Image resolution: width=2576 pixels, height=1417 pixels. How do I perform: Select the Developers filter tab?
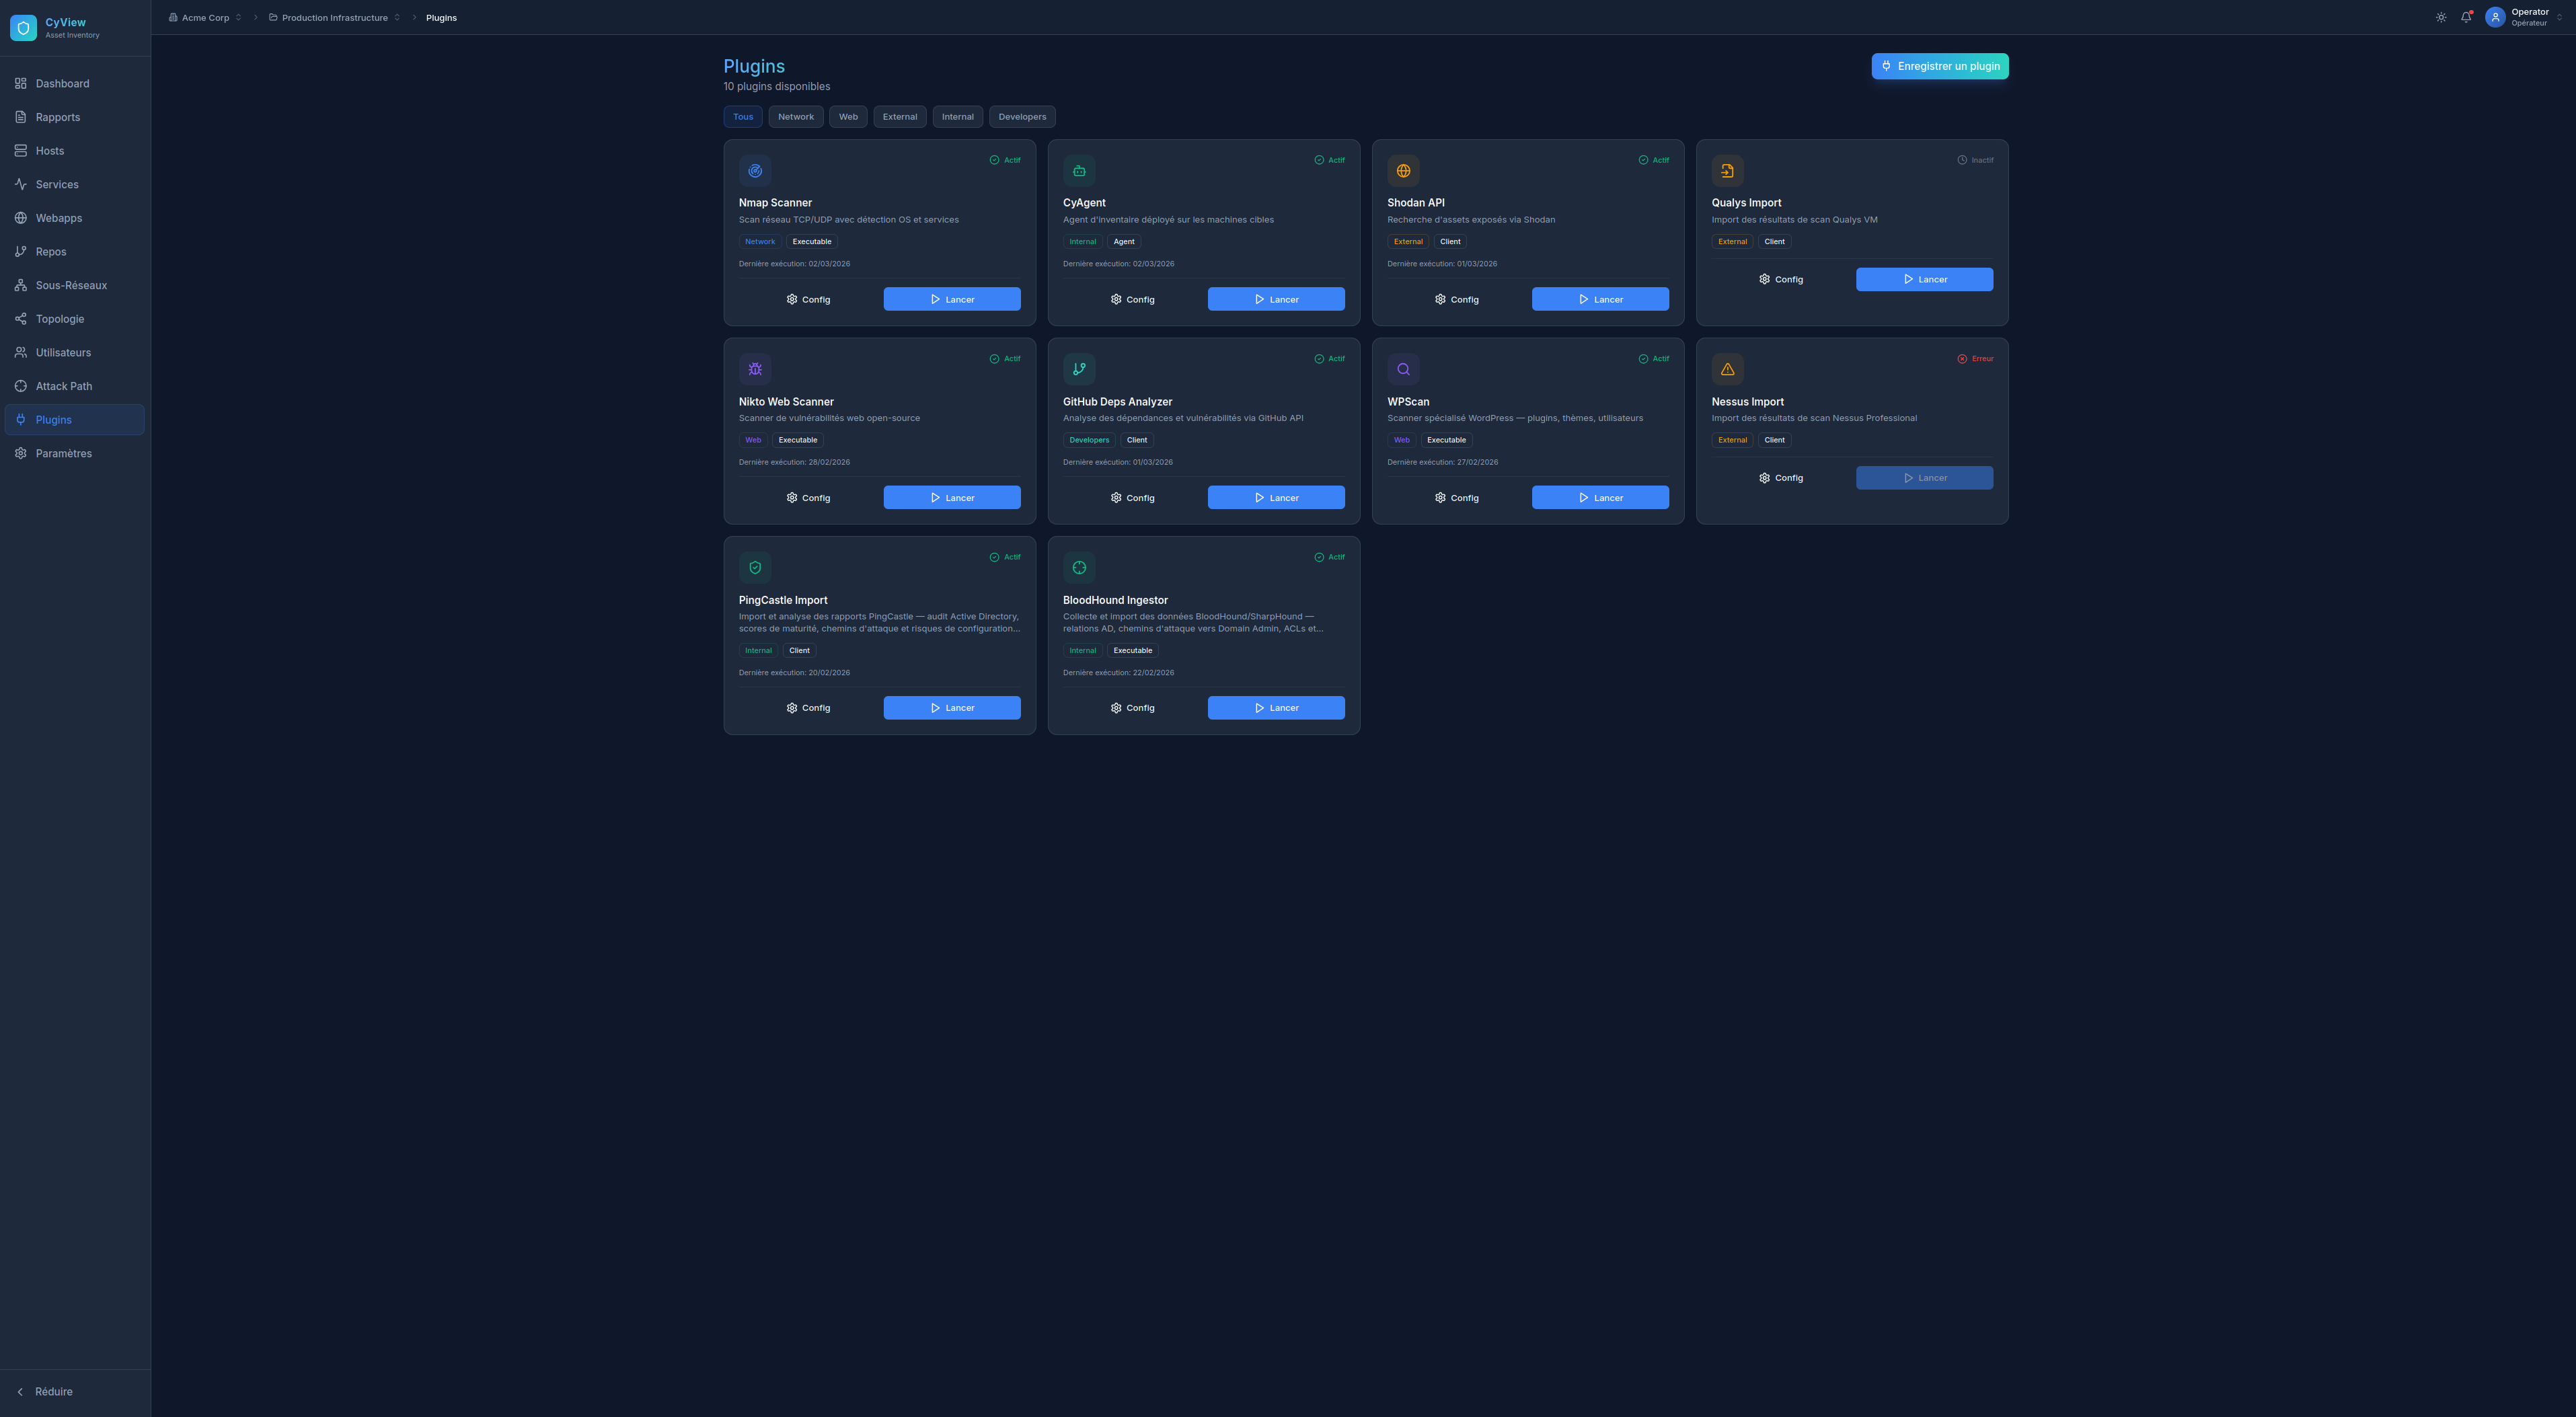click(1021, 117)
